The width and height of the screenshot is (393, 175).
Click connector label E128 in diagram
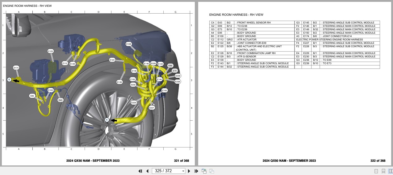(x=129, y=44)
